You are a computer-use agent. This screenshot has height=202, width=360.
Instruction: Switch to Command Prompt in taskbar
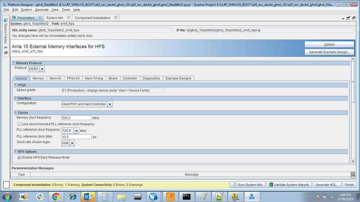click(x=186, y=197)
